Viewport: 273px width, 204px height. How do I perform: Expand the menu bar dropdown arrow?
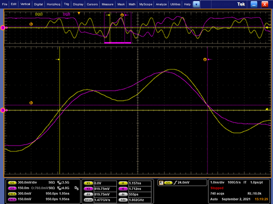[196, 4]
